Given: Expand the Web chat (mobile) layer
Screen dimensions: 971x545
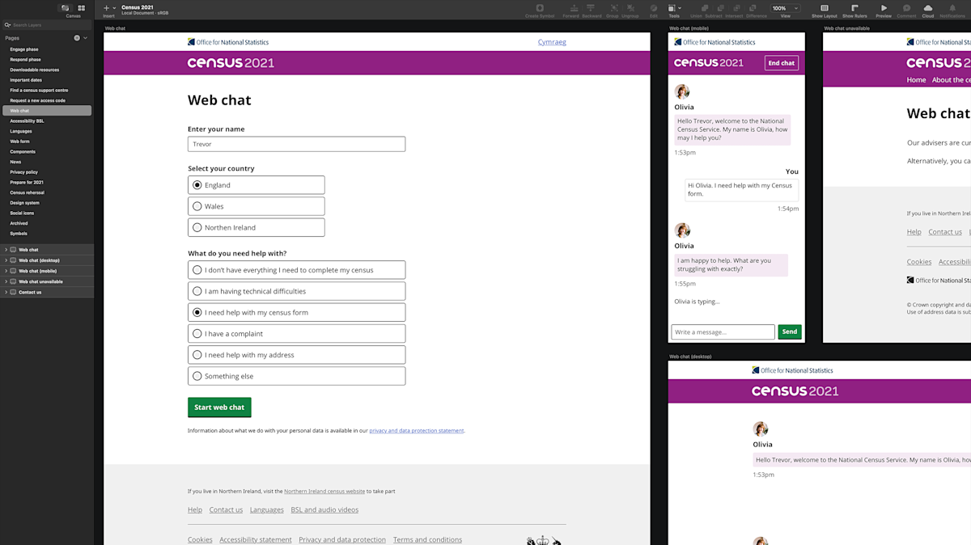Looking at the screenshot, I should pyautogui.click(x=6, y=271).
